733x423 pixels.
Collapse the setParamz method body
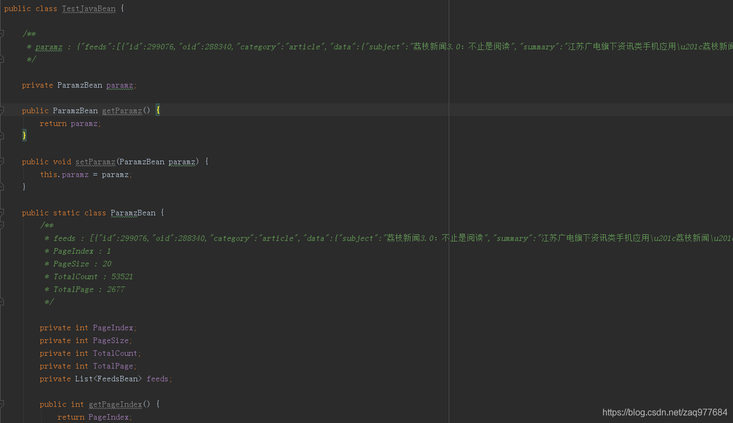pos(2,162)
